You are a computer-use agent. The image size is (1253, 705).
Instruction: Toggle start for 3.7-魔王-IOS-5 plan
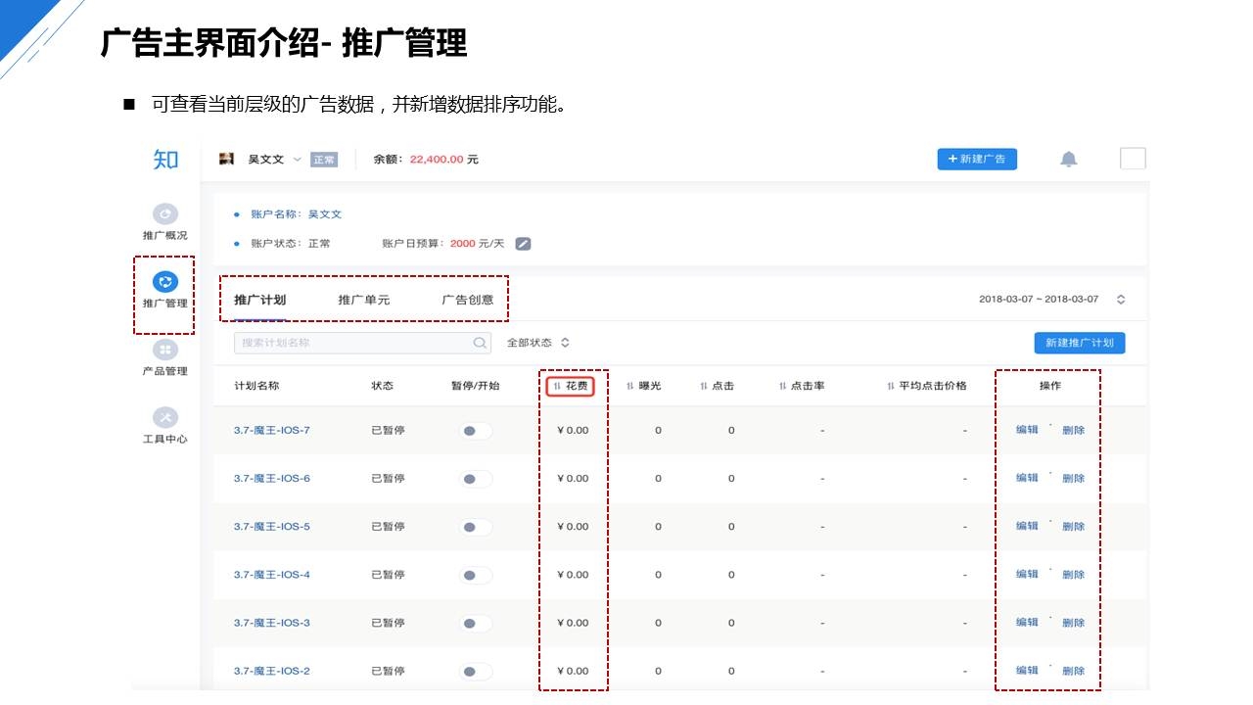coord(476,527)
